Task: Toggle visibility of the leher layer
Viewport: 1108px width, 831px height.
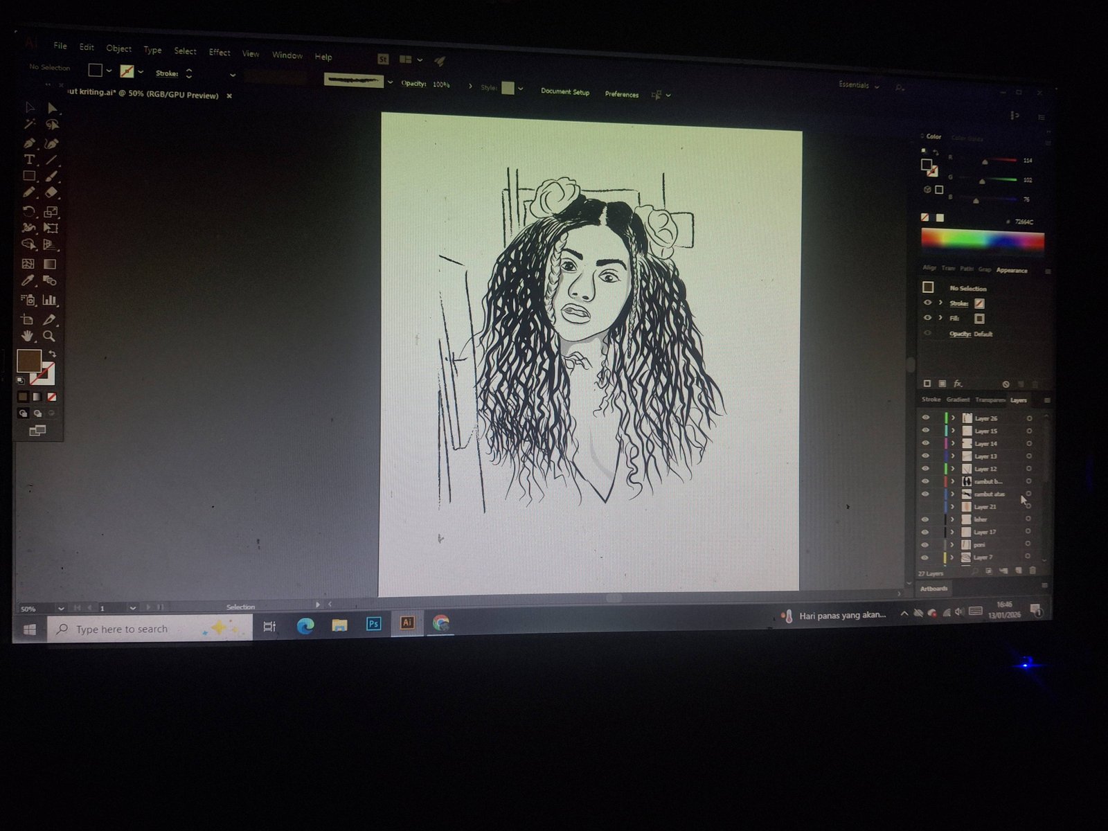Action: point(925,519)
